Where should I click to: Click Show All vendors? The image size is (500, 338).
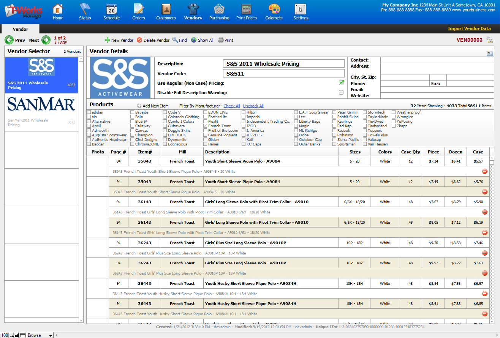pos(202,40)
